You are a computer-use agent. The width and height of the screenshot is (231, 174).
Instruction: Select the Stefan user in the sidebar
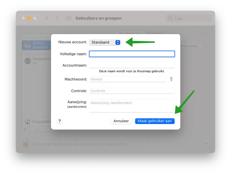36,45
